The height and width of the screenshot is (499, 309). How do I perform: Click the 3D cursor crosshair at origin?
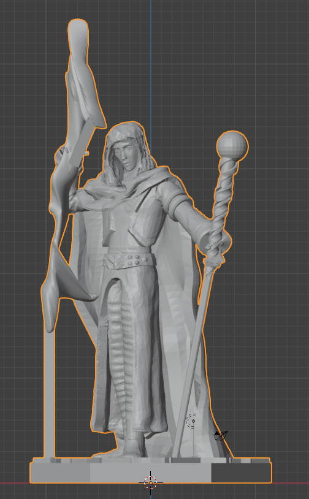pyautogui.click(x=151, y=482)
